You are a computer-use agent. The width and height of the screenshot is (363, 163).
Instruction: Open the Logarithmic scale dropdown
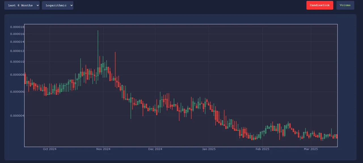[58, 5]
